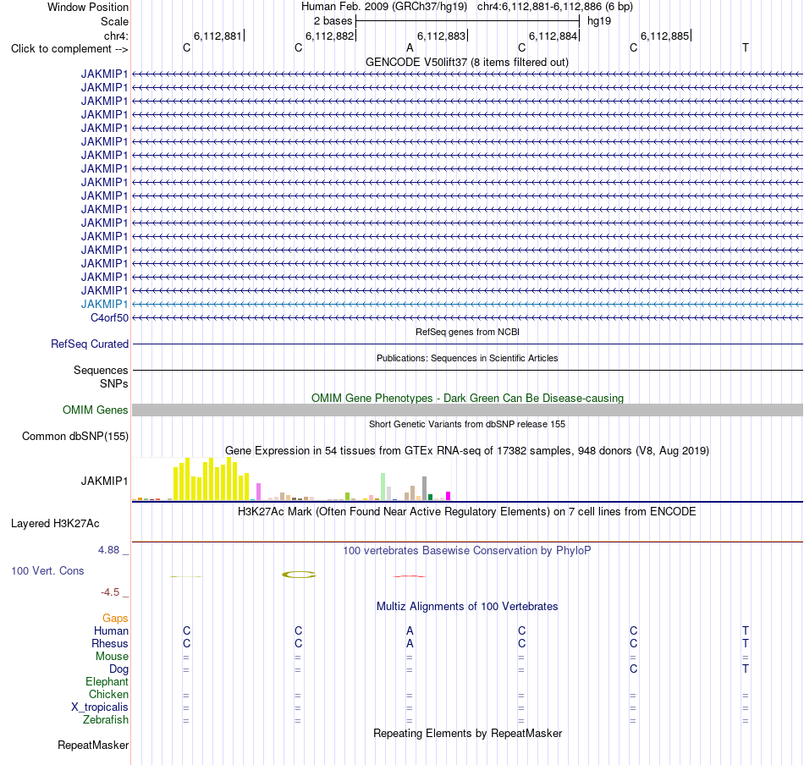
Task: Click the "Click to complement -->" label
Action: 69,49
